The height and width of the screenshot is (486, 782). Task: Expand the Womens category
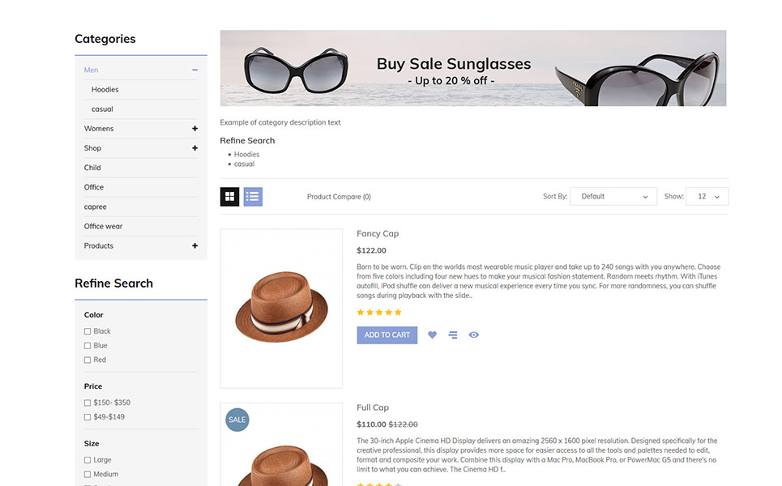pos(195,129)
